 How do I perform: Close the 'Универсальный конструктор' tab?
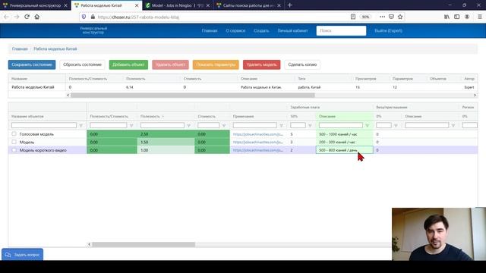tap(65, 5)
